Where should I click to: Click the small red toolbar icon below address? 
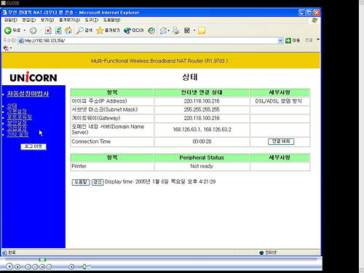coord(6,48)
